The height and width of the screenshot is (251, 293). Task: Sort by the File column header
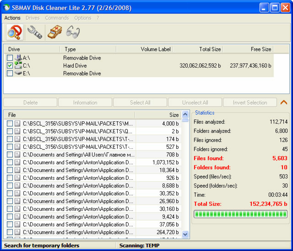pyautogui.click(x=69, y=115)
